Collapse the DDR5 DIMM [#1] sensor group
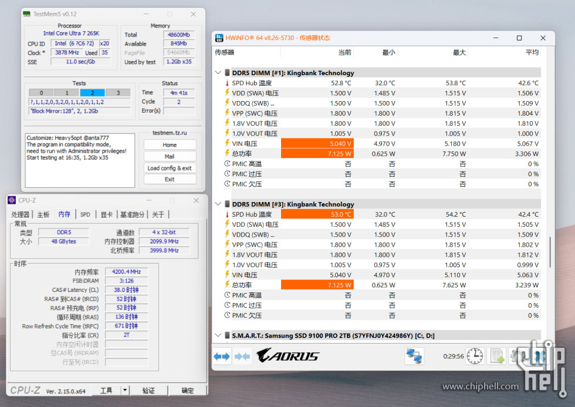The width and height of the screenshot is (575, 407). (218, 73)
